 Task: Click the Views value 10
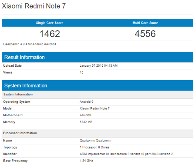point(82,72)
